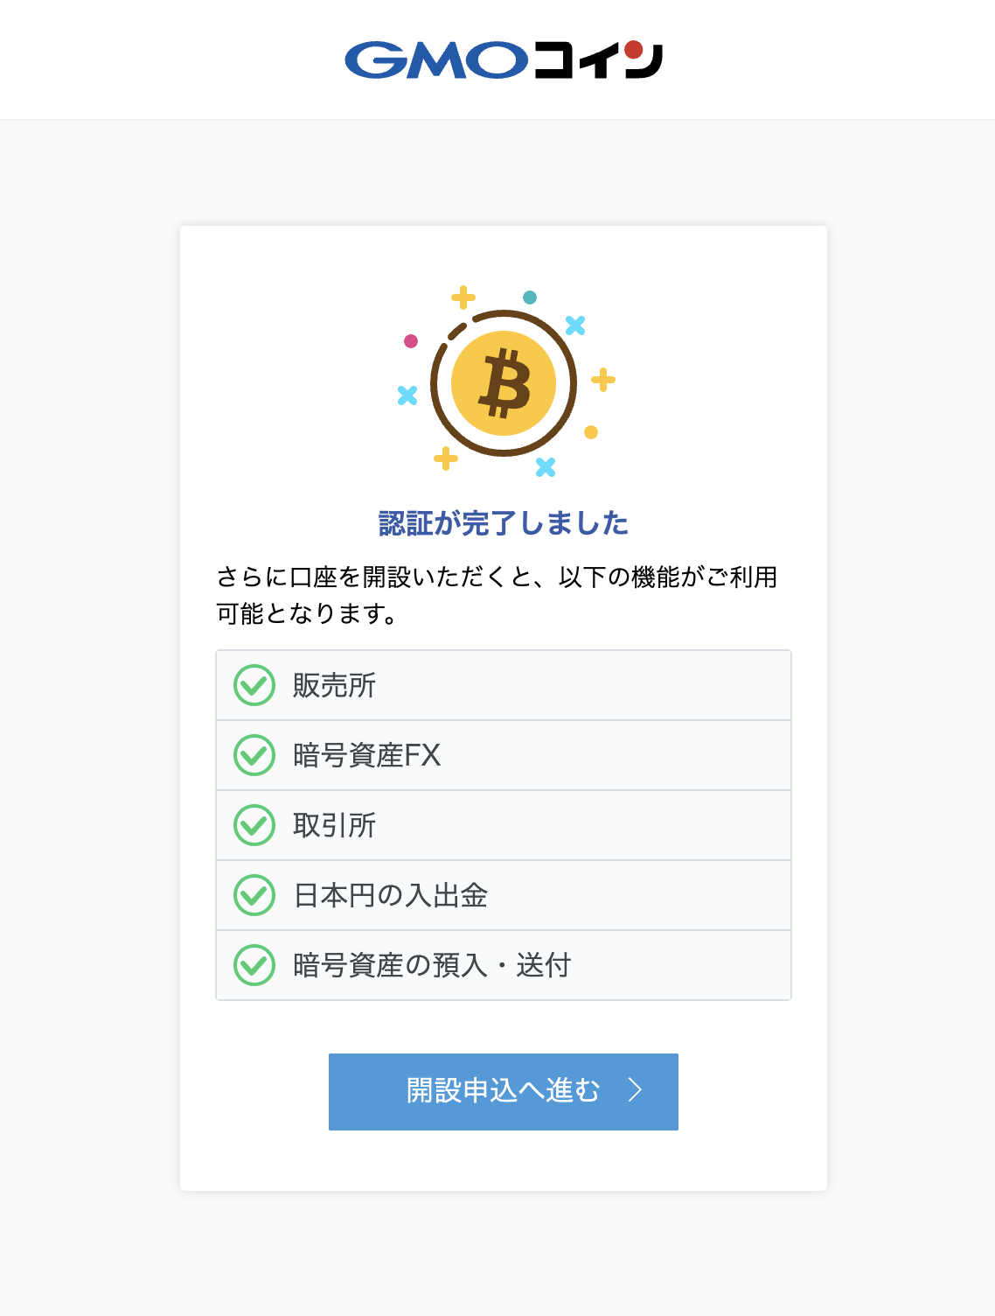Click the teal dot above the Bitcoin coin
This screenshot has height=1316, width=995.
pos(530,297)
